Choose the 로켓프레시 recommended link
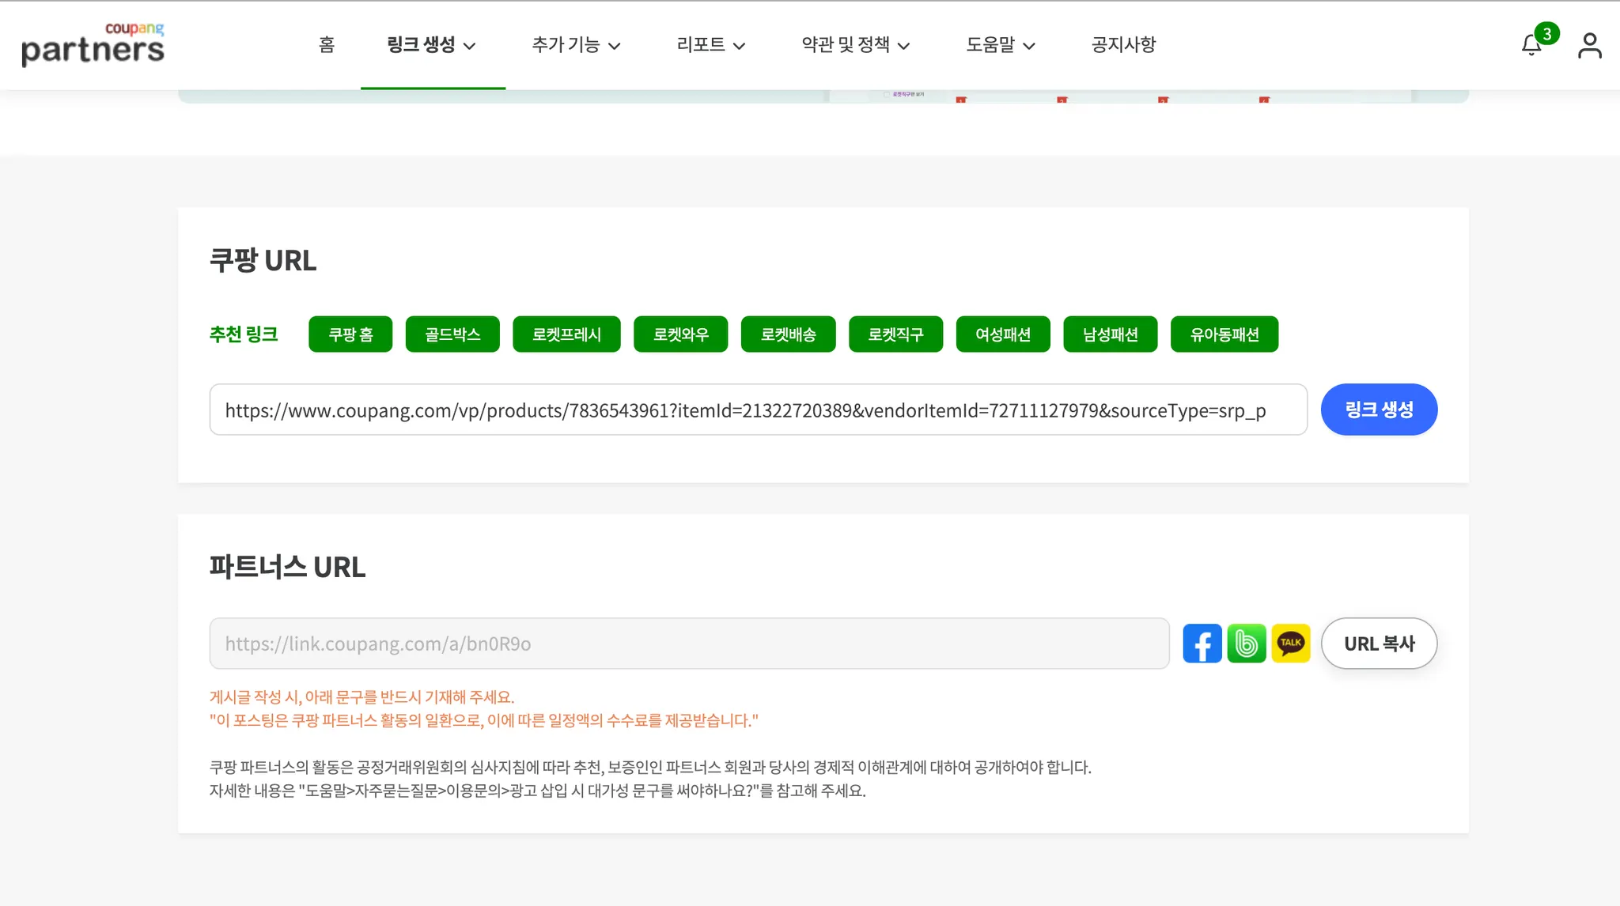Screen dimensions: 1620x906 [566, 334]
